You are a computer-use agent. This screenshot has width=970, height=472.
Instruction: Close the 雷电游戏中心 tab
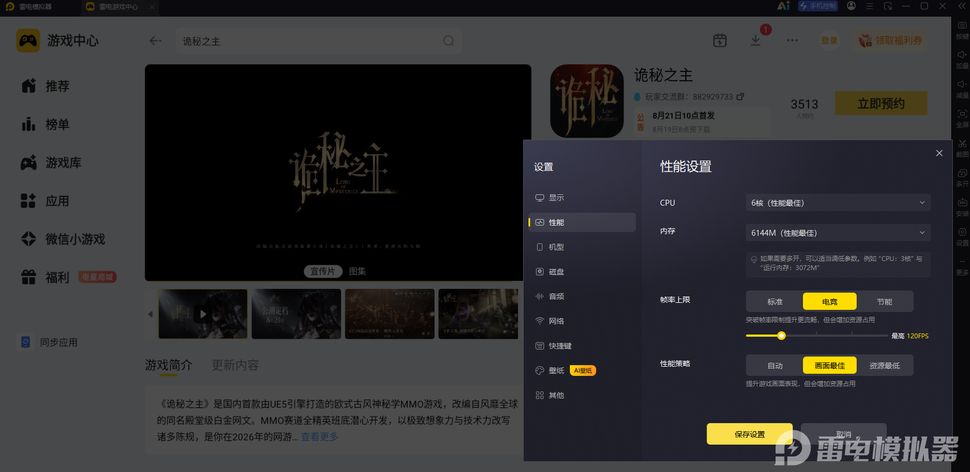tap(152, 7)
